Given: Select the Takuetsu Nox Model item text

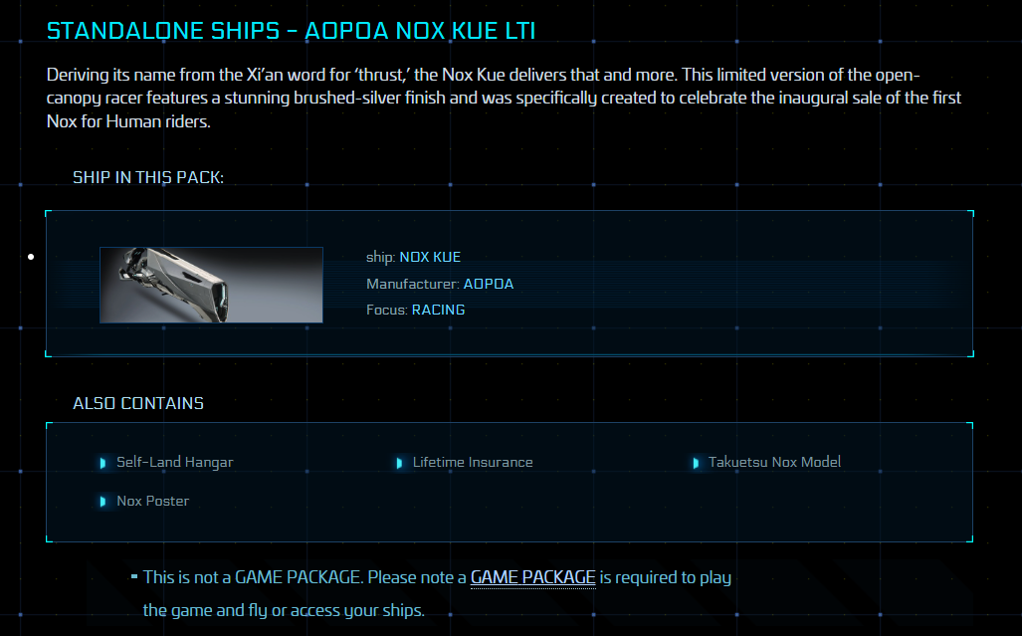Looking at the screenshot, I should (774, 462).
